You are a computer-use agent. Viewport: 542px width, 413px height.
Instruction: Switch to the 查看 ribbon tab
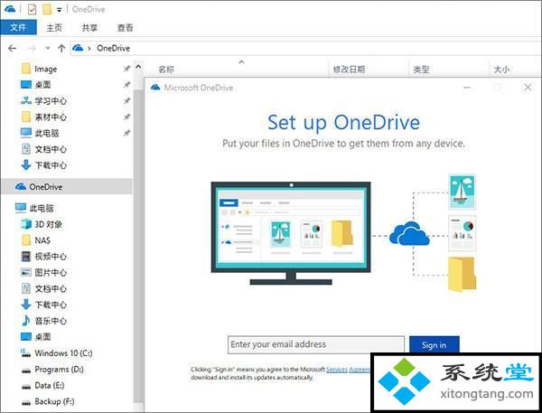(x=126, y=28)
